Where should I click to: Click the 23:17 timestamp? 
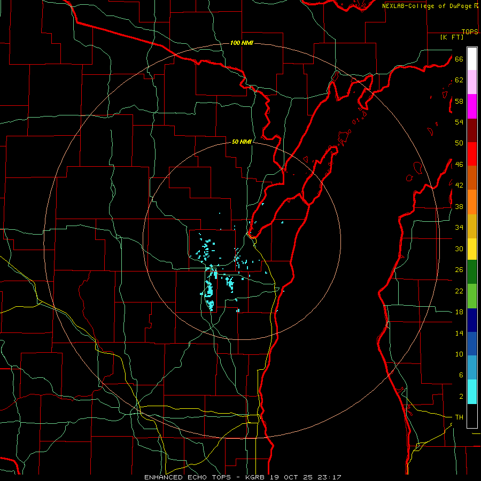[330, 477]
